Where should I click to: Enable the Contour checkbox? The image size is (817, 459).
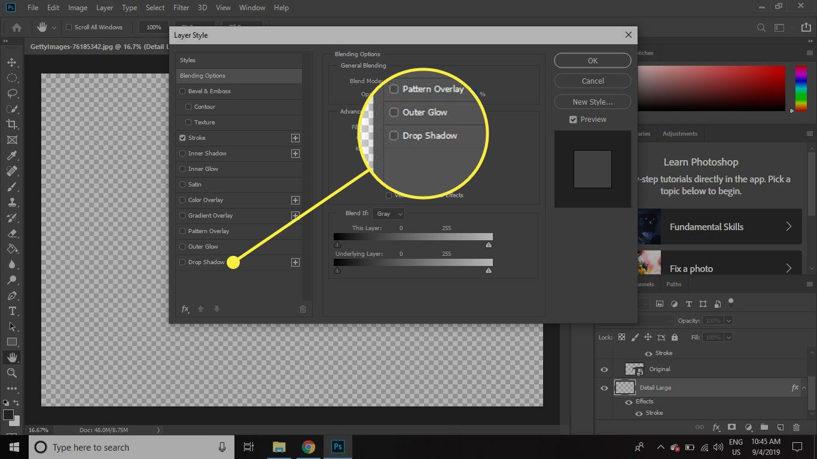[x=188, y=107]
